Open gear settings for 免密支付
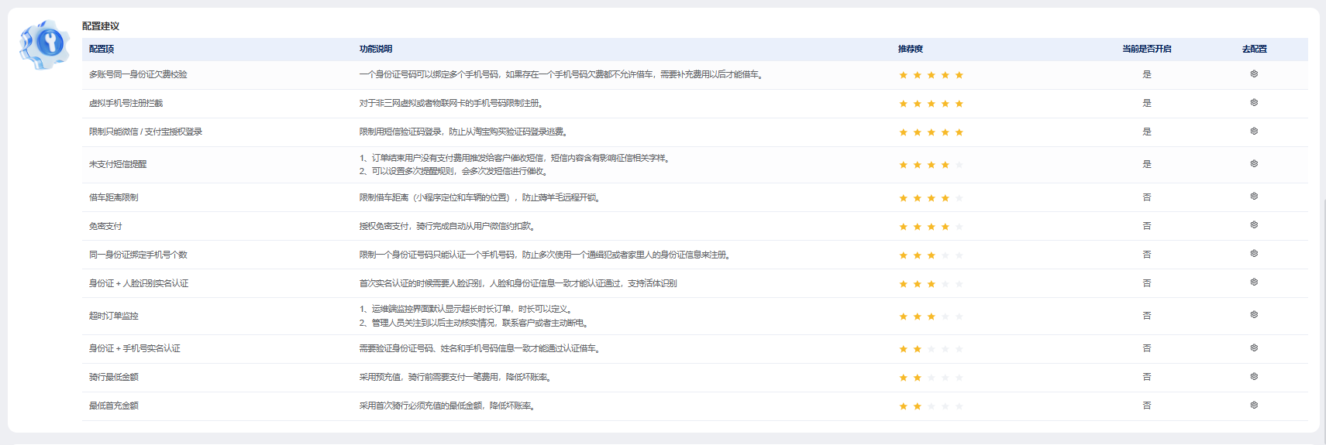The image size is (1326, 445). point(1254,225)
